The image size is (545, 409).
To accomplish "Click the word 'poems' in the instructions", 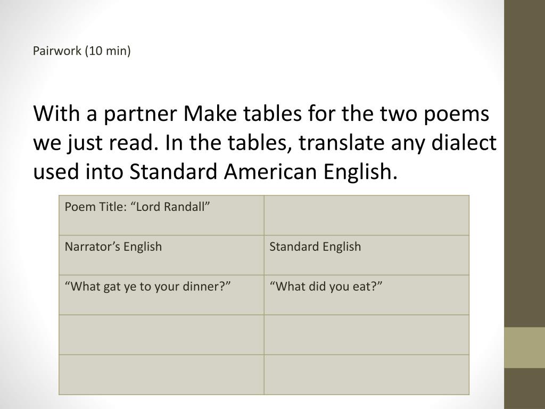I will (x=456, y=115).
